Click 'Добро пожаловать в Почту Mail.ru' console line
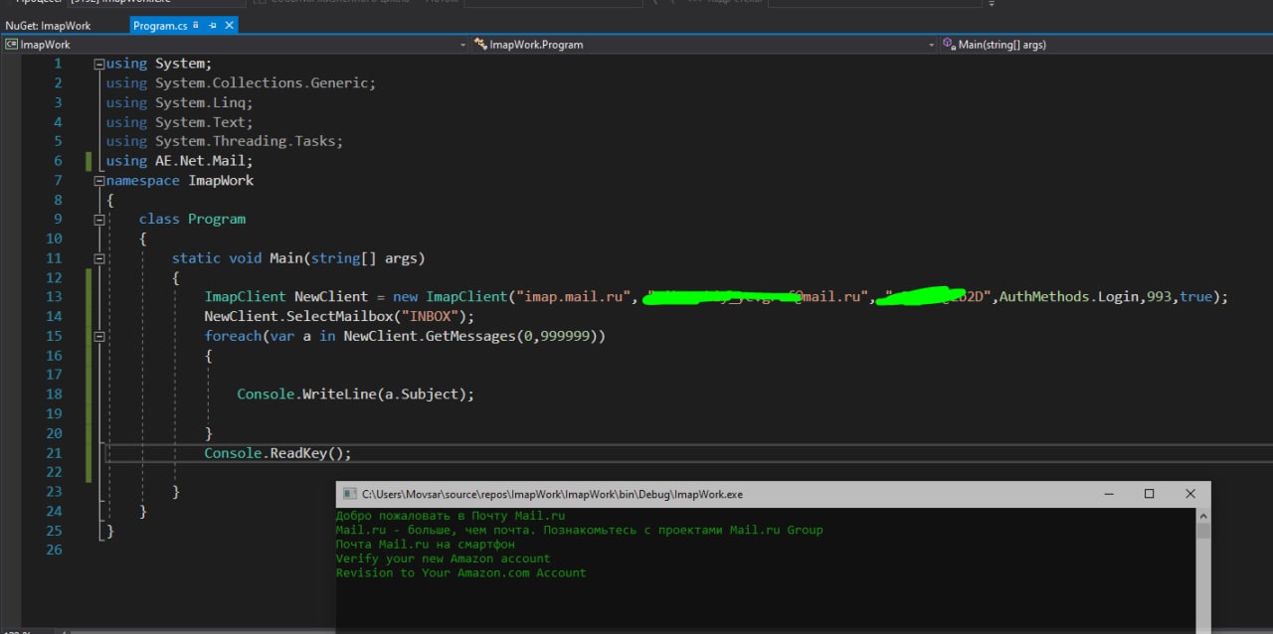Image resolution: width=1273 pixels, height=634 pixels. (450, 516)
